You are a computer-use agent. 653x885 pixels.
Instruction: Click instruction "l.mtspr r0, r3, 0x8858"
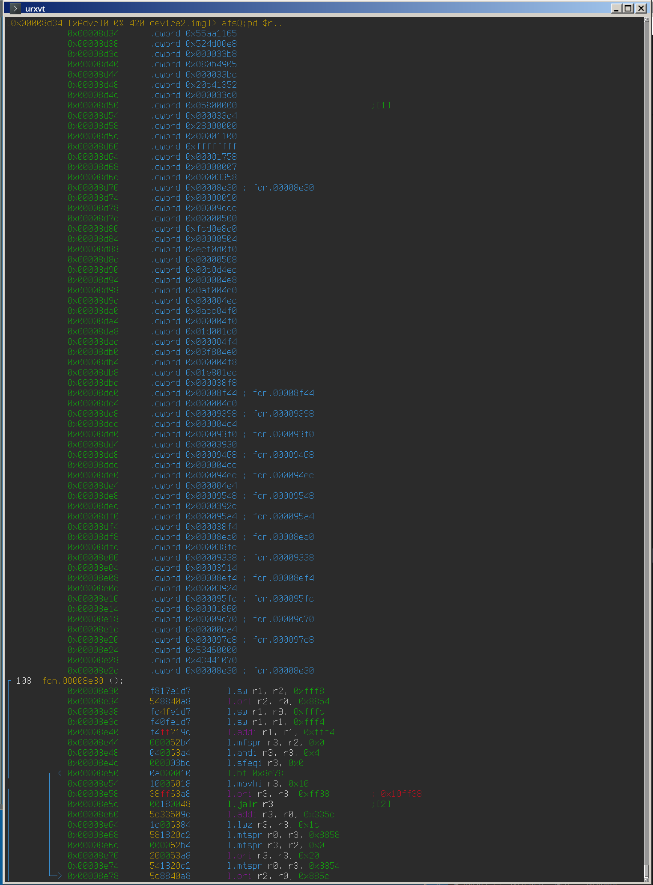(283, 835)
